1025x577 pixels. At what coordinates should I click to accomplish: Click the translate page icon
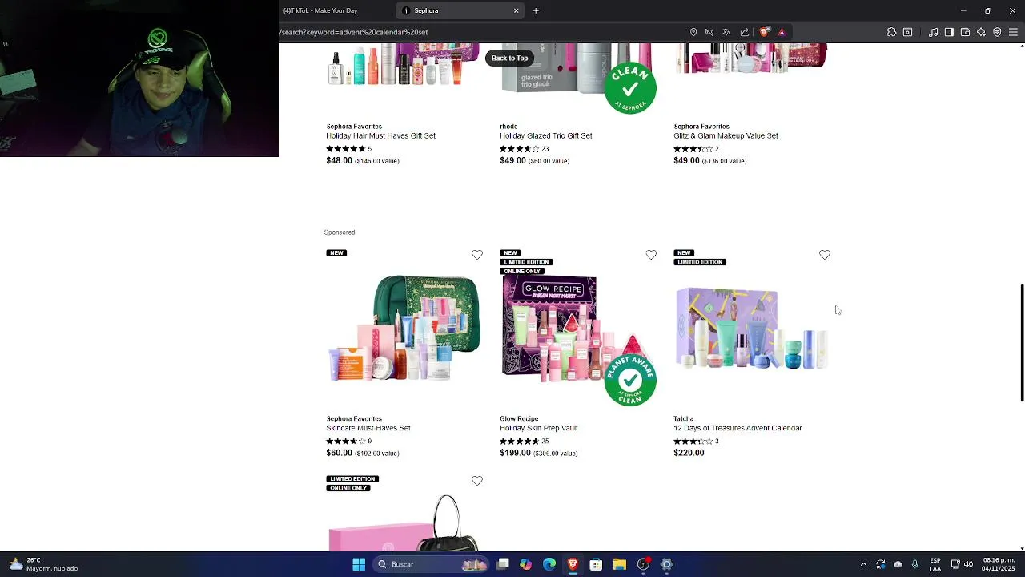[x=726, y=32]
